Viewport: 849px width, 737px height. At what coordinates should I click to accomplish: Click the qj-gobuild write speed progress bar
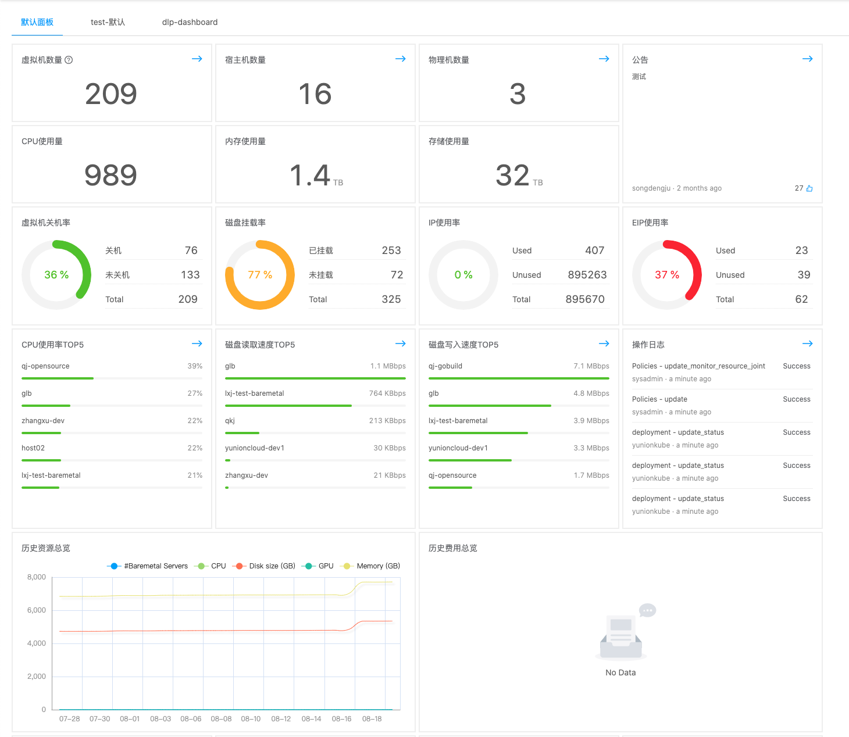pyautogui.click(x=519, y=378)
